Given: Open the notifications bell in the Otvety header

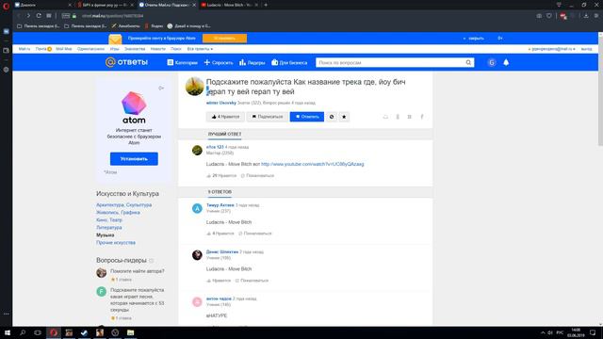Looking at the screenshot, I should click(506, 62).
